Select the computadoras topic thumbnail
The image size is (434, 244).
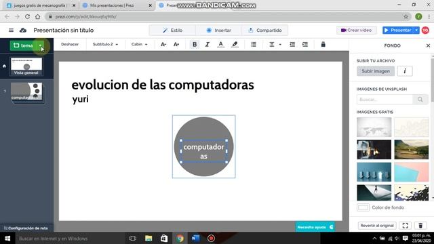tap(26, 92)
